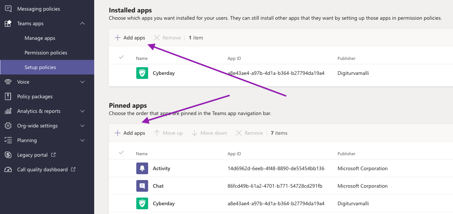453x214 pixels.
Task: Click the X icon of Installed apps Remove
Action: pyautogui.click(x=157, y=38)
